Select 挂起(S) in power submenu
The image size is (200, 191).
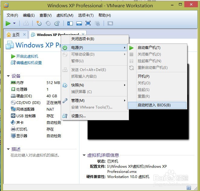[157, 90]
